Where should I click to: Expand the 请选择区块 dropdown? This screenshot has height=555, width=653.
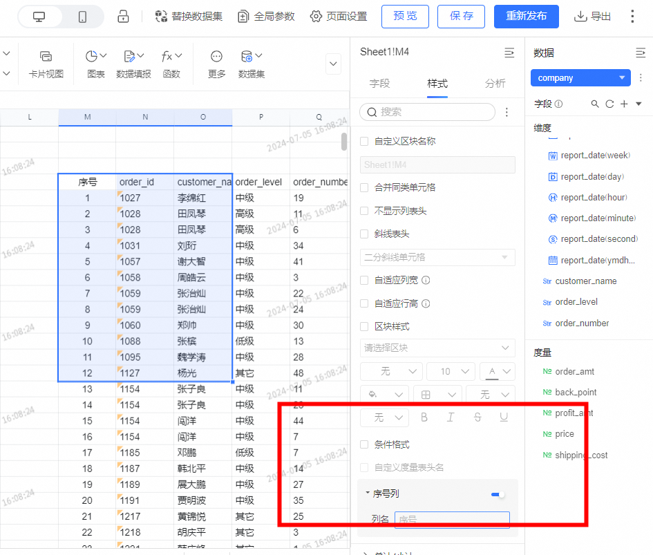tap(437, 348)
